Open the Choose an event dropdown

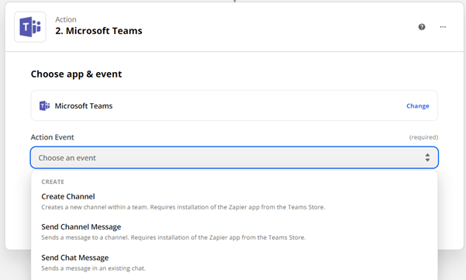click(x=234, y=157)
